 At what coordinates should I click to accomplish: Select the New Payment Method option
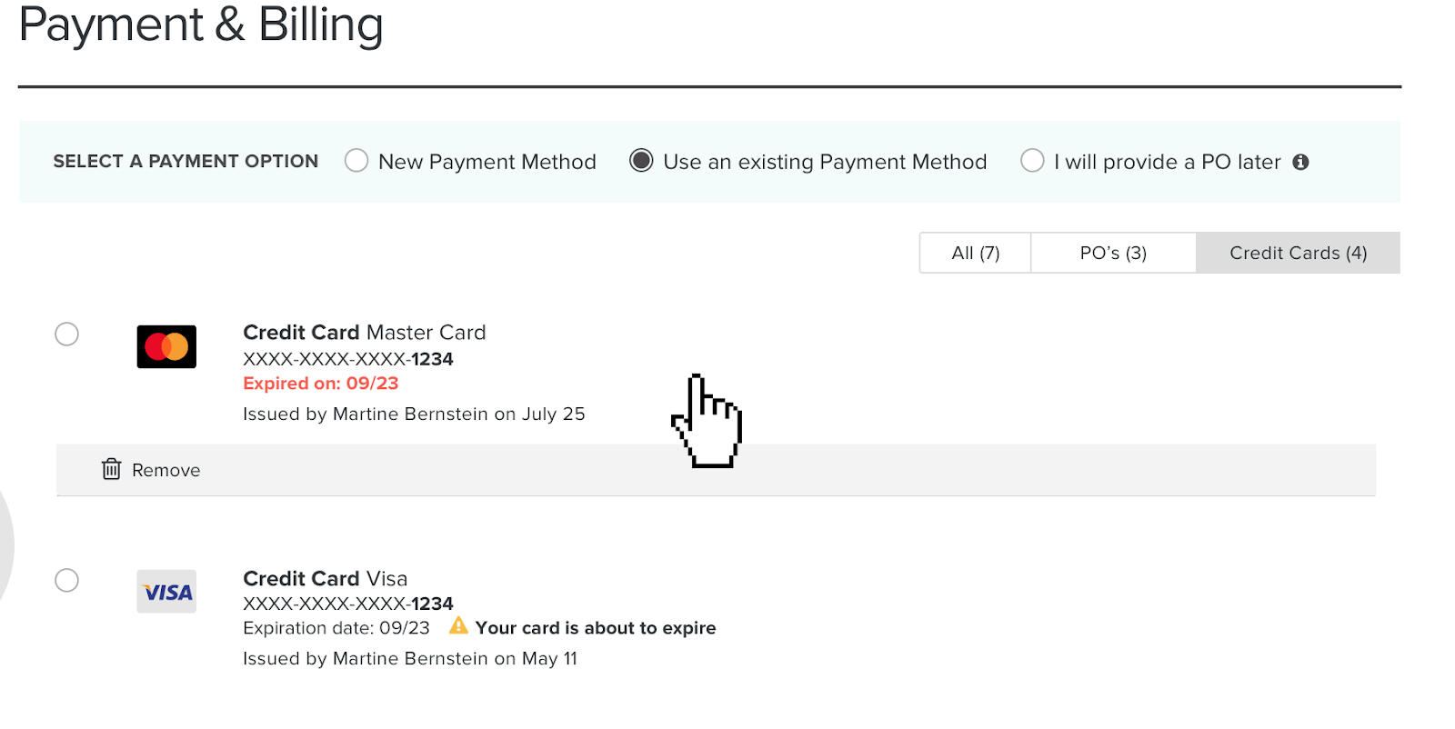pos(356,161)
